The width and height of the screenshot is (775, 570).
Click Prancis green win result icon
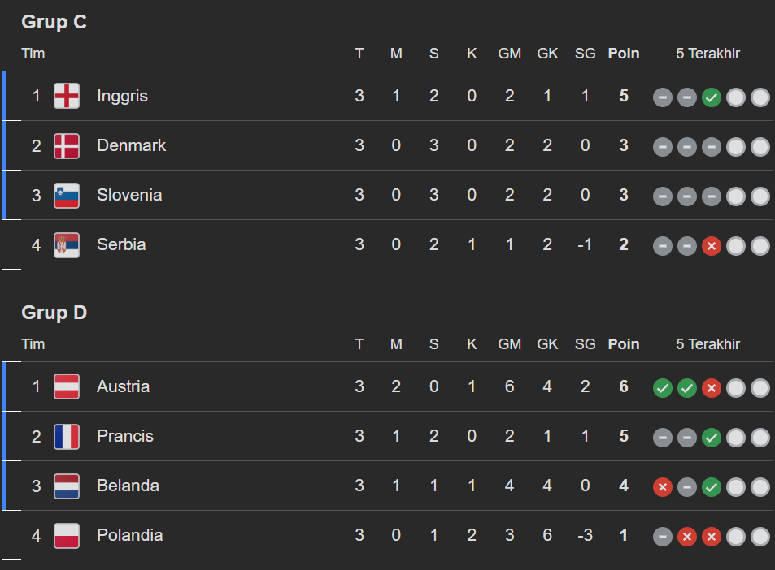(712, 438)
